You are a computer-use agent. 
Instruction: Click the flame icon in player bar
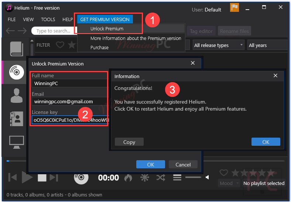point(128,178)
